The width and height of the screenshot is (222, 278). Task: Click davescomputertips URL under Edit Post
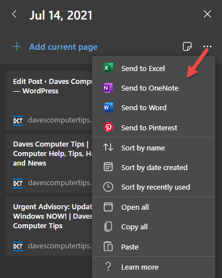(60, 120)
